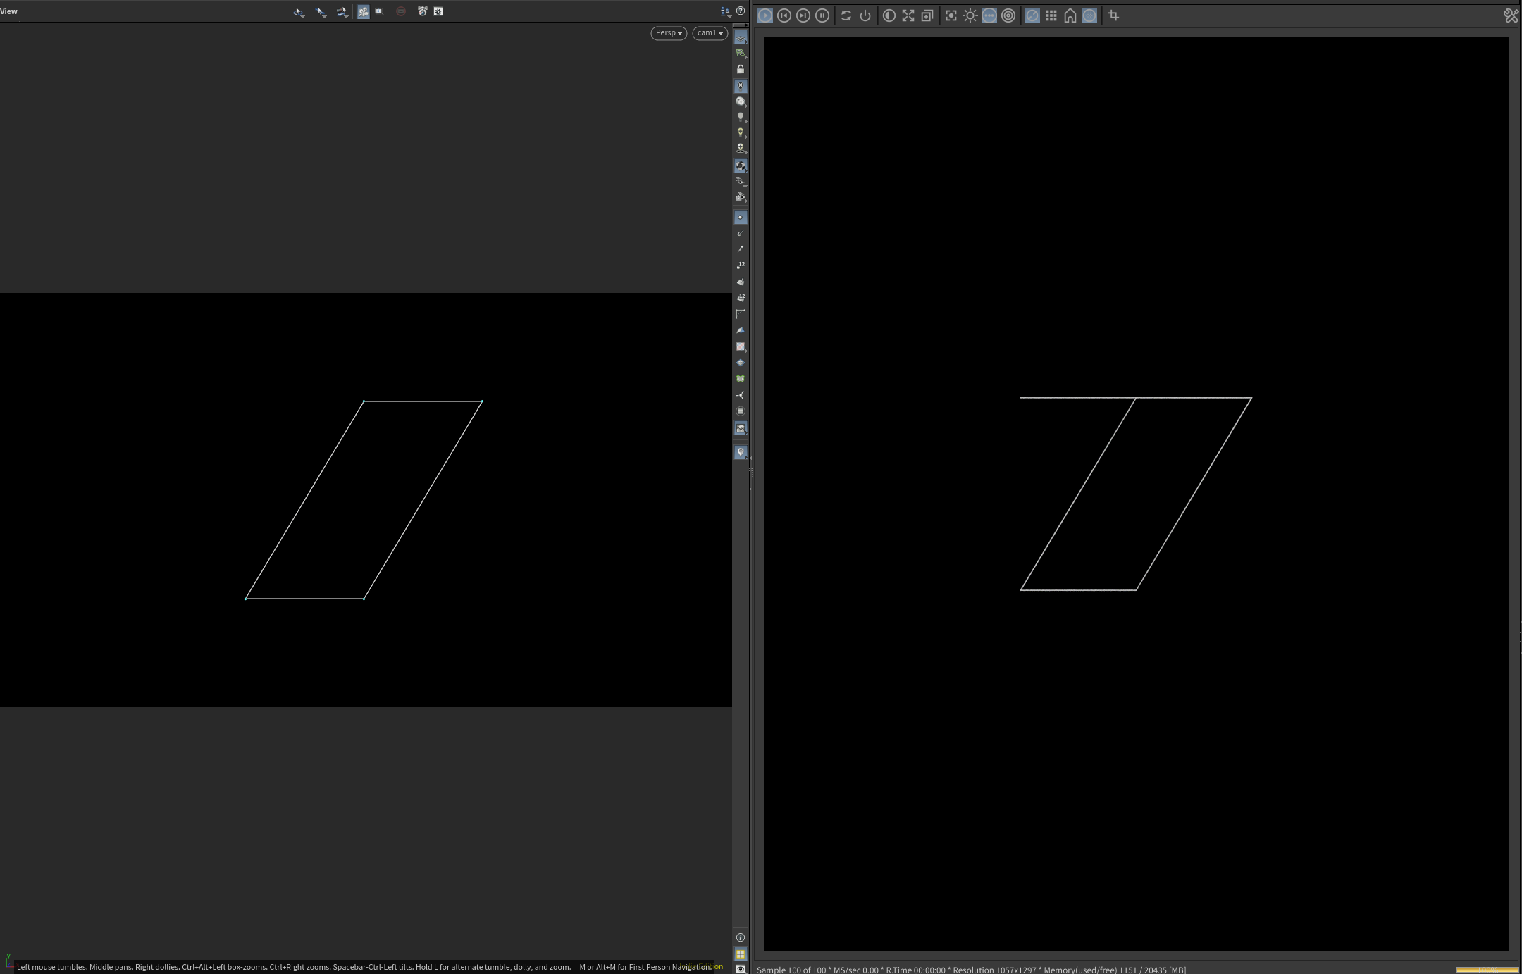Click the fullscreen expand arrows icon
The image size is (1522, 974).
[x=908, y=15]
